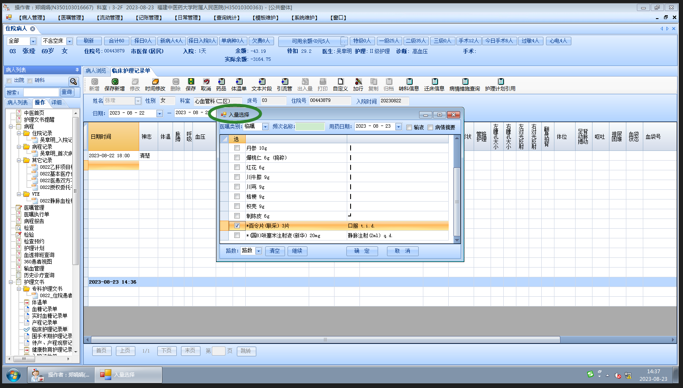Viewport: 683px width, 388px height.
Task: Click the 频次名称 input field
Action: coord(310,127)
